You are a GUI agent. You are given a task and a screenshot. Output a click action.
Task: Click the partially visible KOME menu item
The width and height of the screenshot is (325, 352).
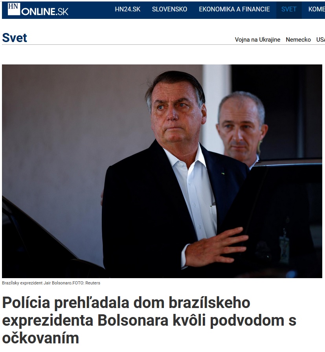[x=316, y=9]
